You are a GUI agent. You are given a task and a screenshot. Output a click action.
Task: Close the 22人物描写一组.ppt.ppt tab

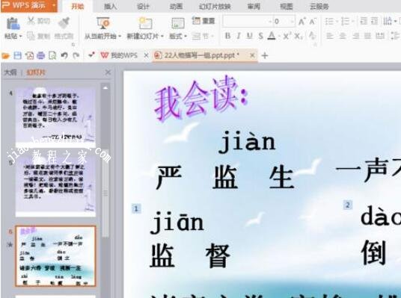tap(252, 55)
